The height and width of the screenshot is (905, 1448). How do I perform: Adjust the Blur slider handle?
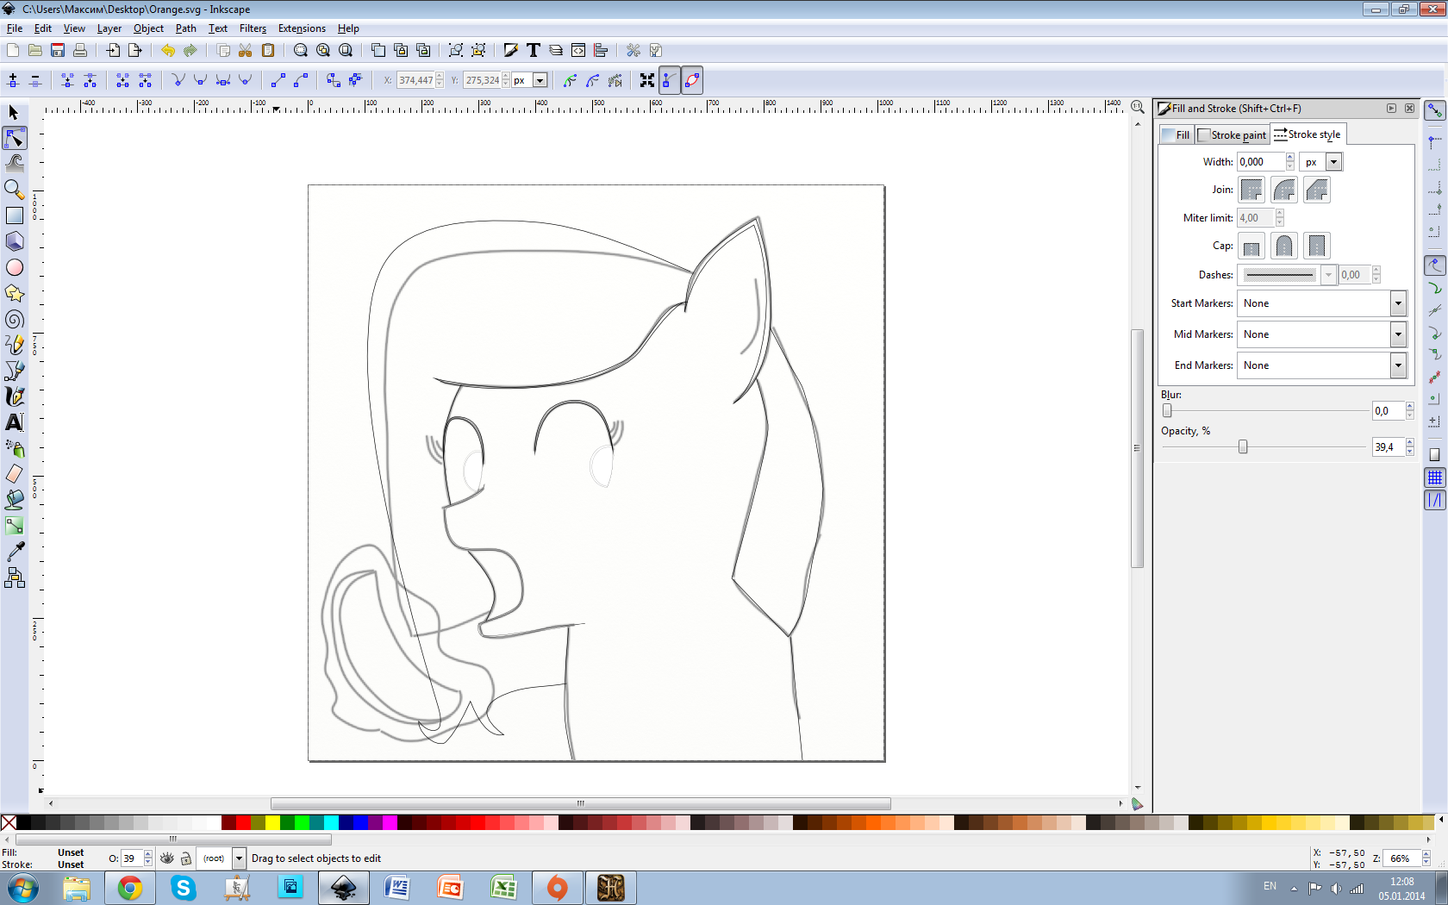pos(1167,411)
